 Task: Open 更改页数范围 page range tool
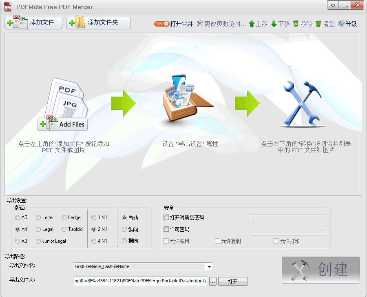point(221,24)
